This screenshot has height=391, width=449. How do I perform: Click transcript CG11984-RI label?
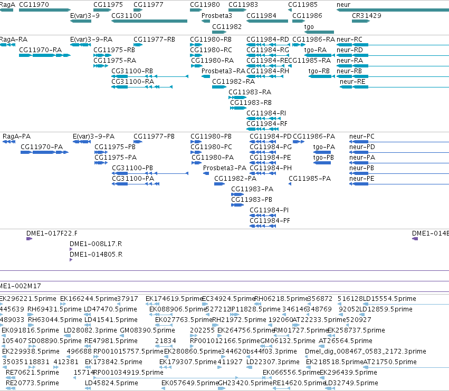click(266, 113)
